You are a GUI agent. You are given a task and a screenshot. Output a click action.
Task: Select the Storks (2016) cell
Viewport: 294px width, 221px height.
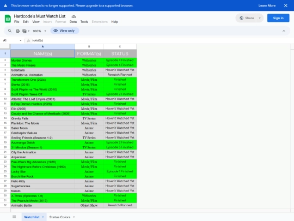pyautogui.click(x=42, y=85)
